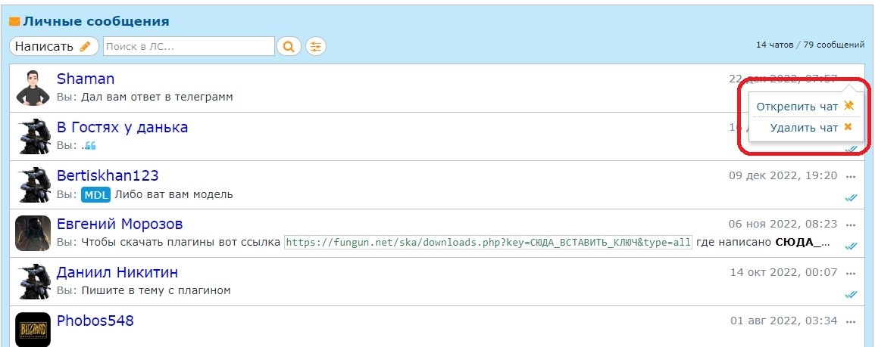The height and width of the screenshot is (347, 875).
Task: Open chat with Евгений Морозов by name
Action: tap(120, 225)
